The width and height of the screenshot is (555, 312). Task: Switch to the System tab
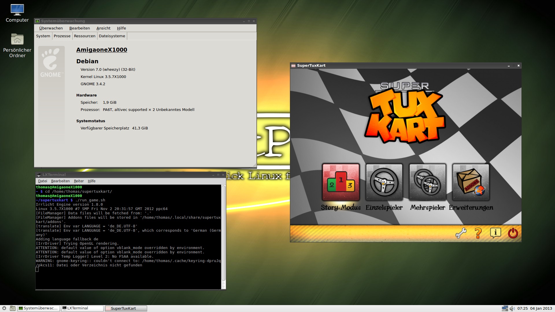coord(43,36)
